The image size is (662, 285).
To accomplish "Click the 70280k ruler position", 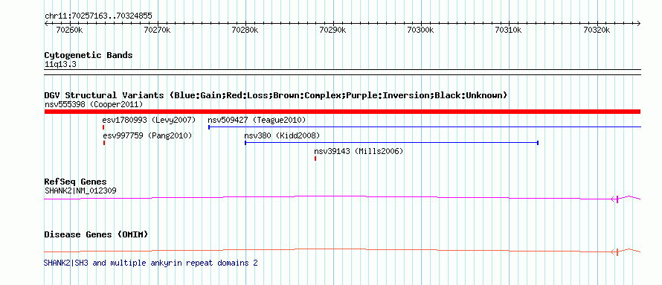I will (245, 30).
